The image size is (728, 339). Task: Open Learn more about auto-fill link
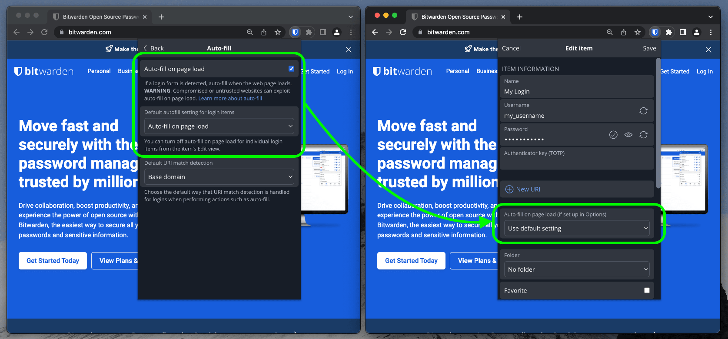click(230, 98)
